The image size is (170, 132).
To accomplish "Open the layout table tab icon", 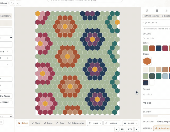I will pyautogui.click(x=157, y=11).
